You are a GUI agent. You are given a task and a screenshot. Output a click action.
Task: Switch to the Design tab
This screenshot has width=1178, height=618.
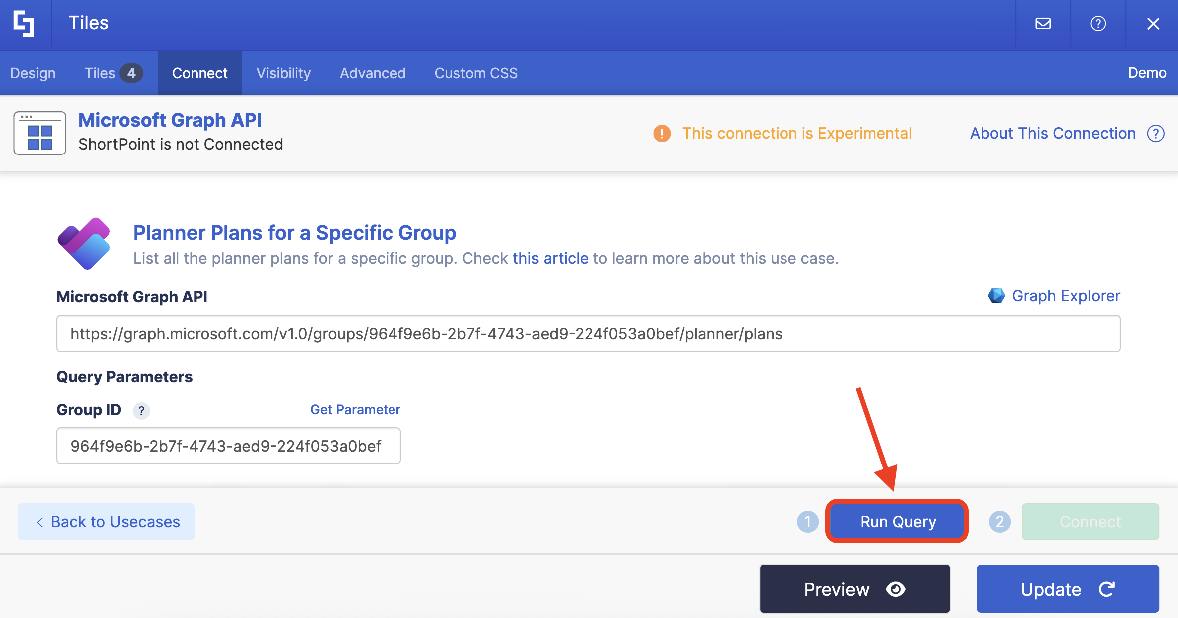pos(33,73)
